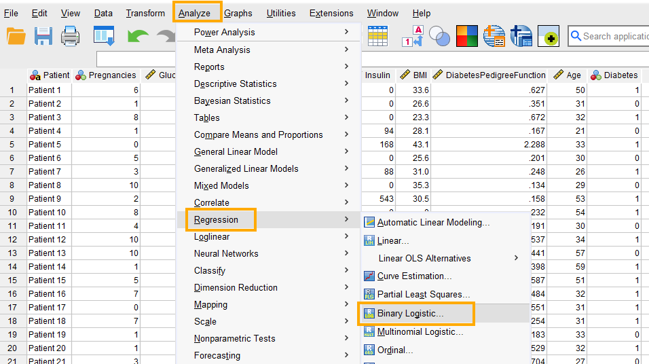Open the Transform menu

click(145, 14)
